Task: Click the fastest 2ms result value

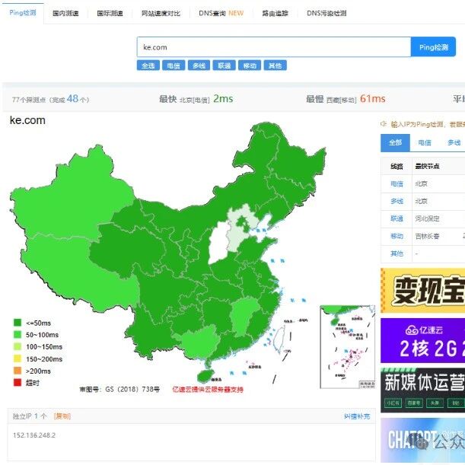Action: point(223,98)
